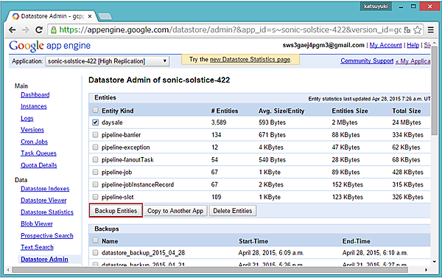Click the datastore_backup_2015_04_28 backup name
The image size is (442, 278).
[143, 253]
